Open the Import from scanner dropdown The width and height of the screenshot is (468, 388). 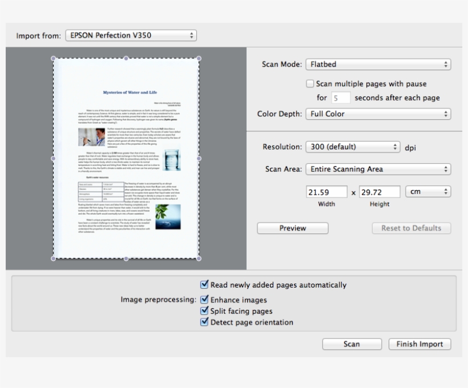click(130, 35)
